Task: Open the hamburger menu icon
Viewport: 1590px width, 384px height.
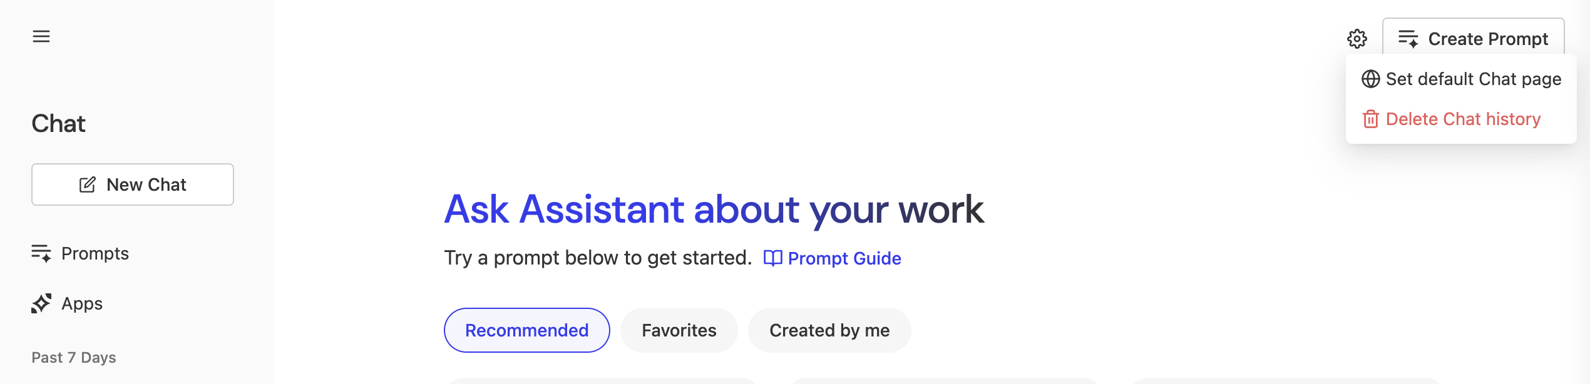Action: click(41, 36)
